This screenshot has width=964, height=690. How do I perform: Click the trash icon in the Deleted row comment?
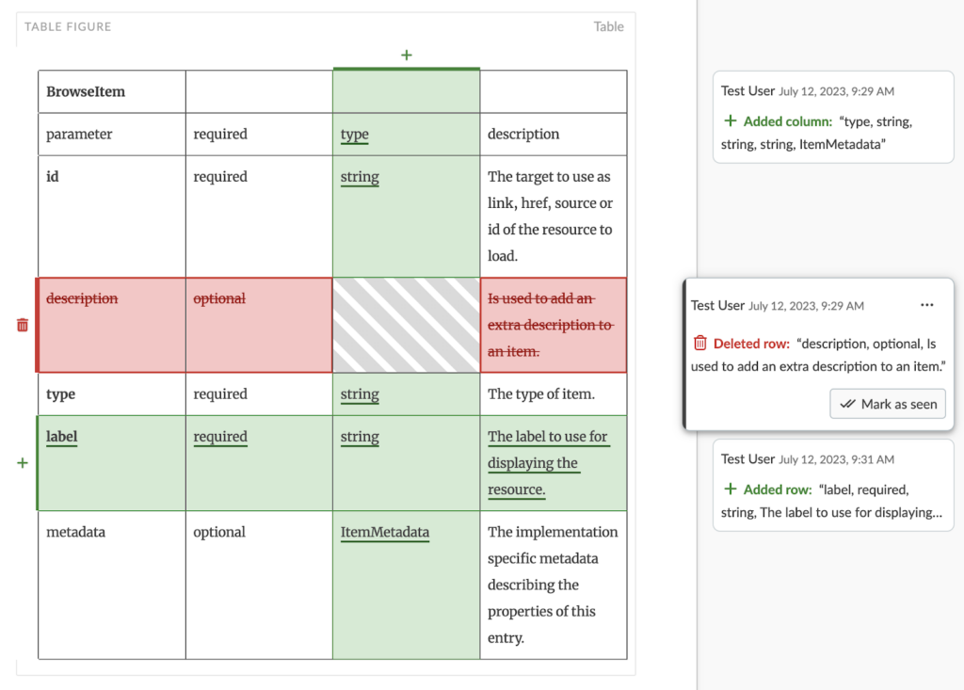(x=700, y=344)
